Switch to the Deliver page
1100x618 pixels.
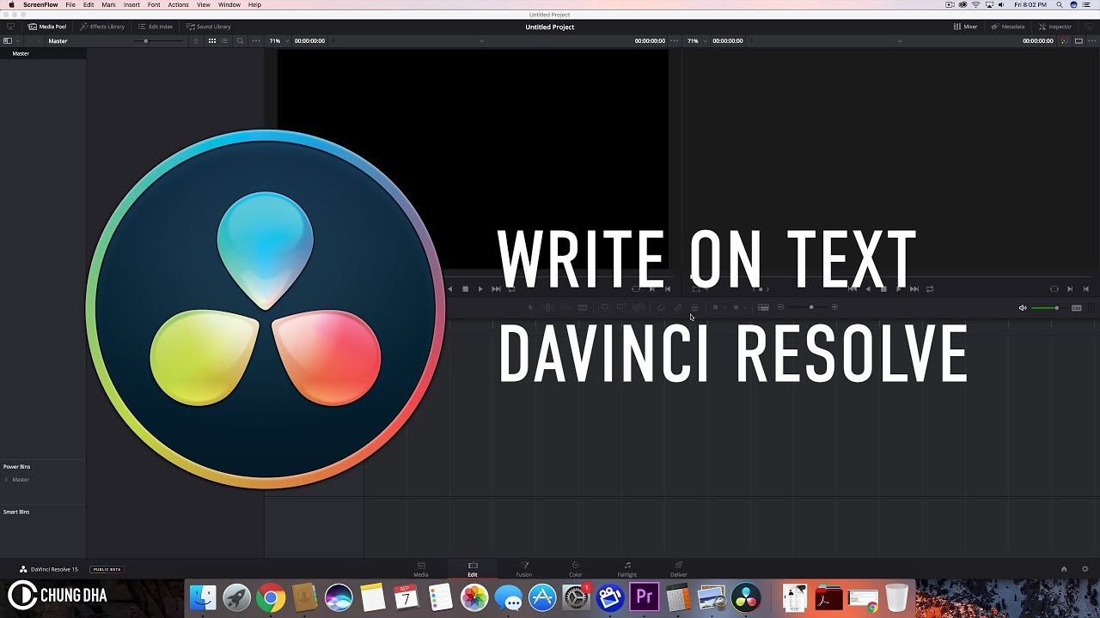[679, 569]
